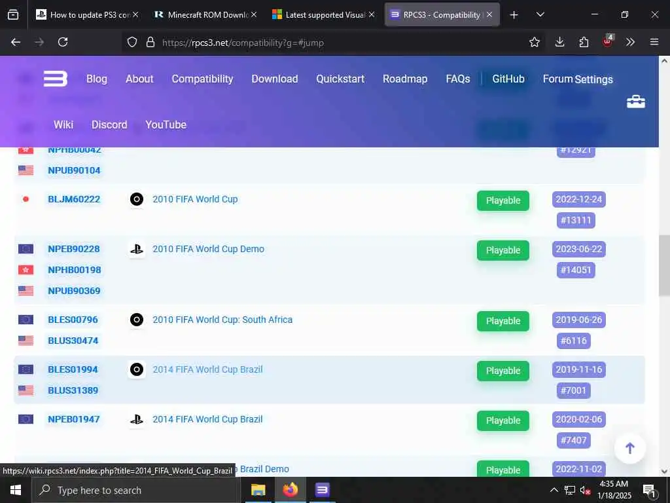Go back using the browser back arrow
Screen dimensions: 670x503
[16, 42]
